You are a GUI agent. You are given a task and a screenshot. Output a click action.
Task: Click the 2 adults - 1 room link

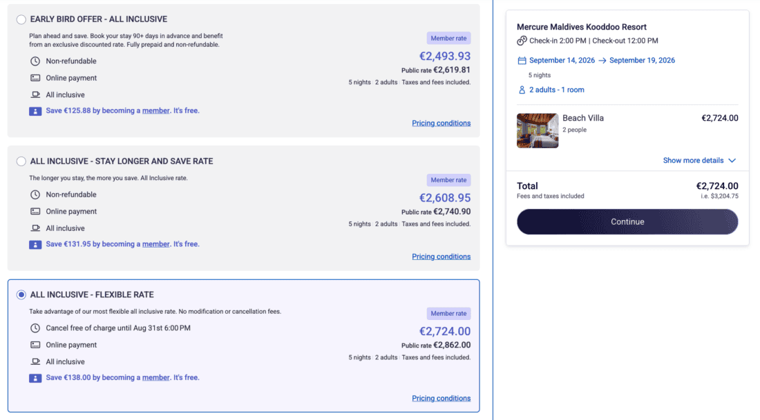pyautogui.click(x=556, y=90)
